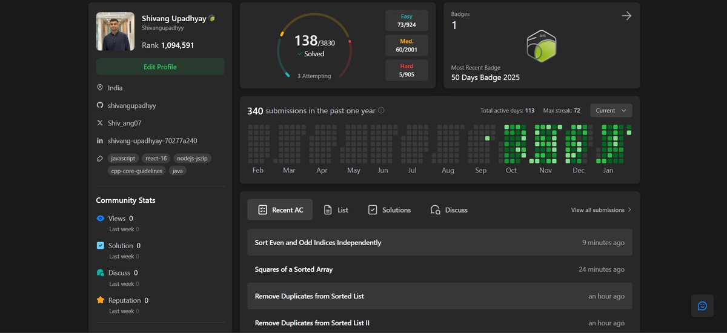Screen dimensions: 727x333
Task: Click the cpp-core-guidelines skill tag
Action: tap(137, 171)
